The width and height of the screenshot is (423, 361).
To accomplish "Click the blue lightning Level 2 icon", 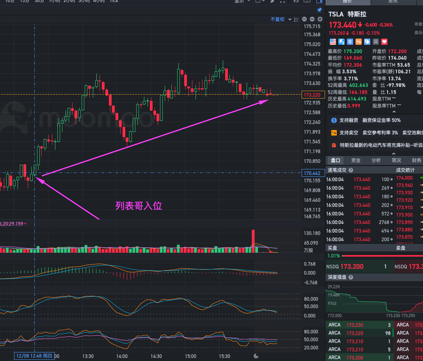I will pyautogui.click(x=341, y=42).
